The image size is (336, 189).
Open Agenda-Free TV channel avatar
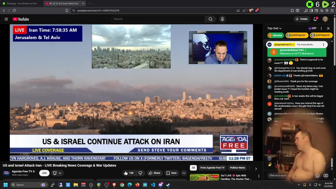(x=6, y=173)
